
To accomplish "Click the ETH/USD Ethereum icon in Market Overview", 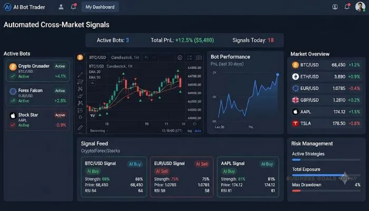I will click(x=295, y=76).
